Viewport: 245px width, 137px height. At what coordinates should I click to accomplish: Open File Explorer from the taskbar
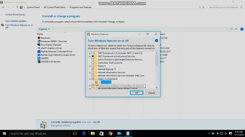(93, 134)
